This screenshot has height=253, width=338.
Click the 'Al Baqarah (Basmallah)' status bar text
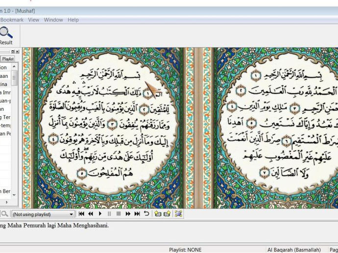[x=294, y=250]
